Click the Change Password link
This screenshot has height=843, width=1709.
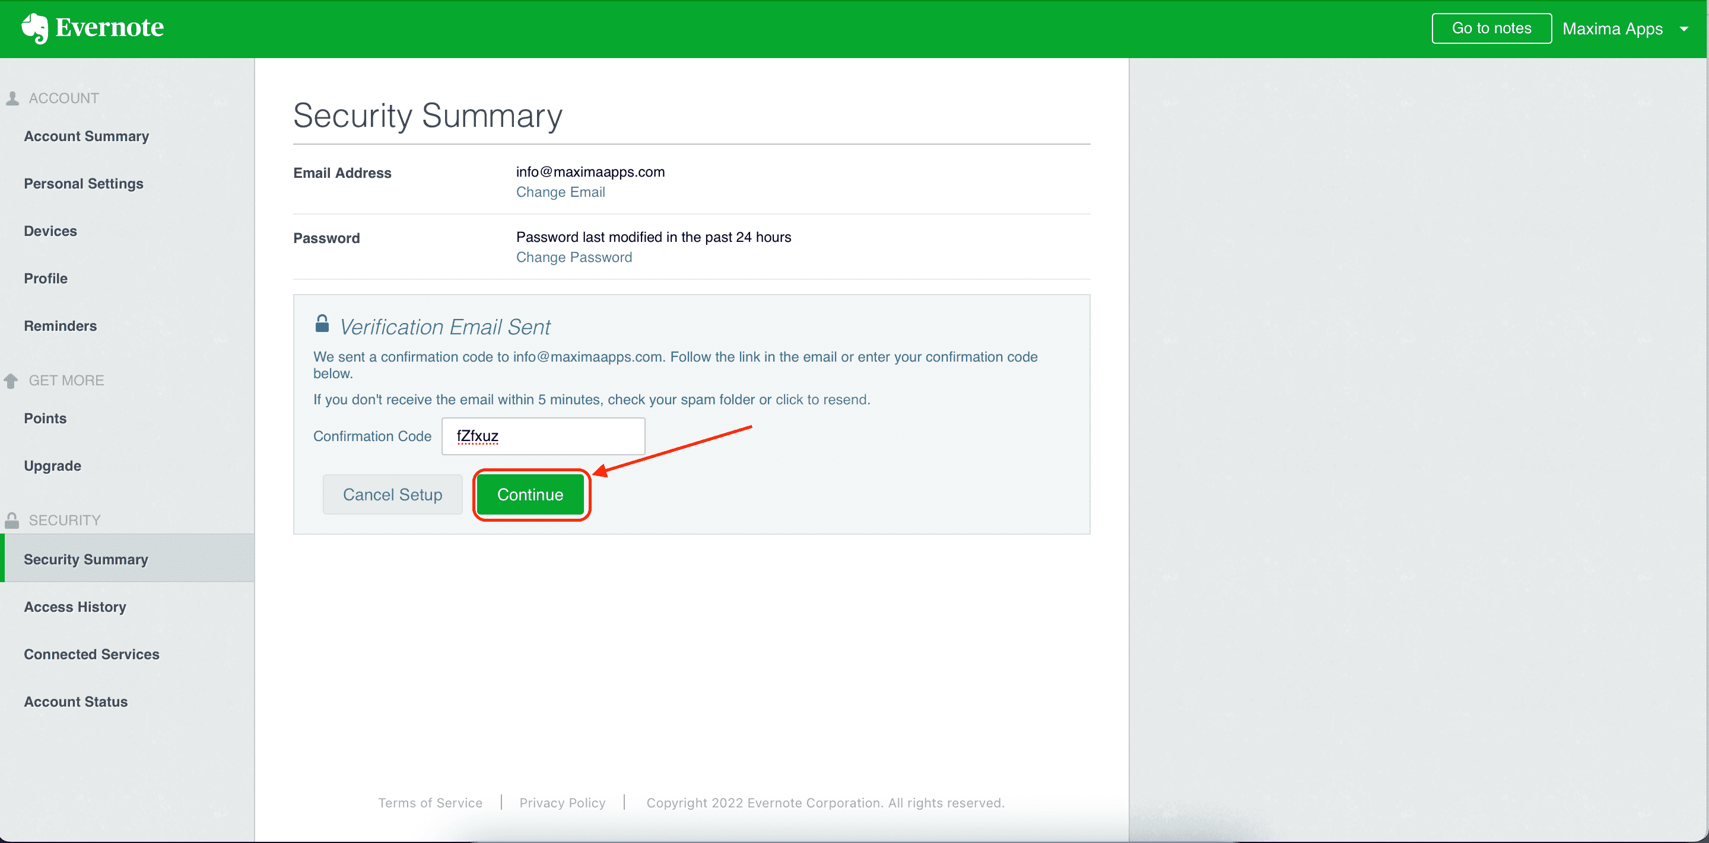pyautogui.click(x=574, y=257)
